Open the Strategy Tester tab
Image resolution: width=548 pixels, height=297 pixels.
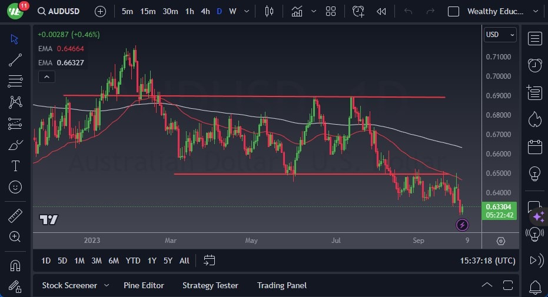pos(210,285)
